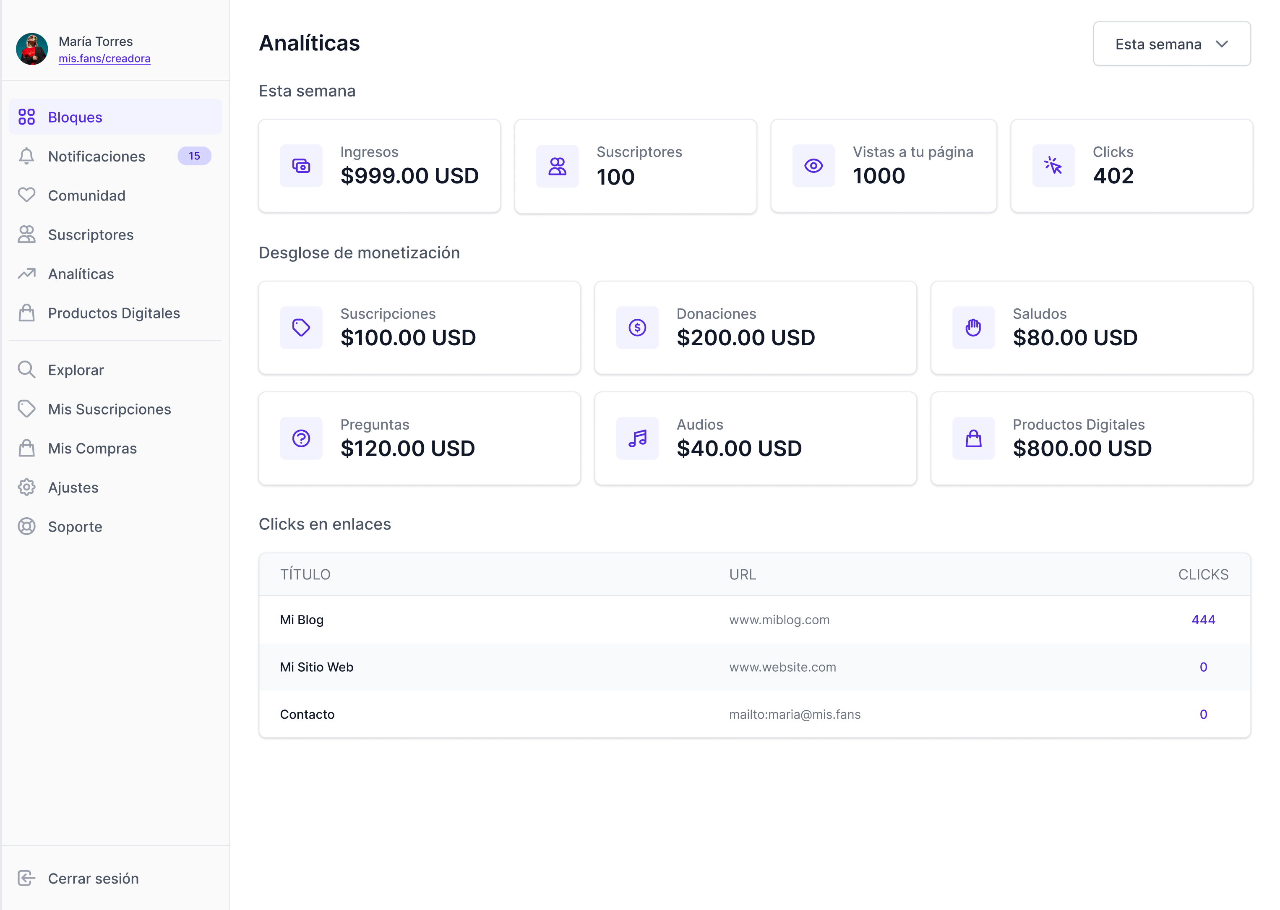Open Mis Compras

coord(115,449)
